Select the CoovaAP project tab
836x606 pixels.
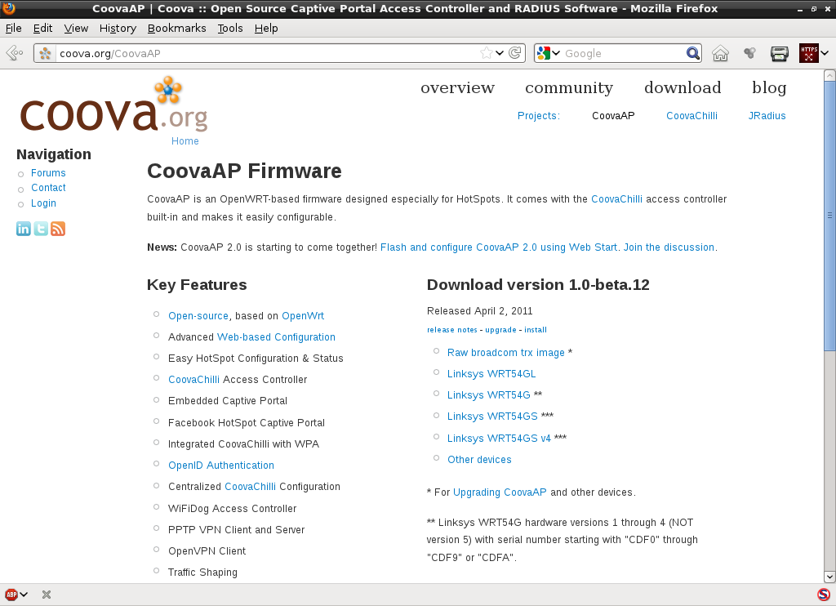(x=613, y=116)
